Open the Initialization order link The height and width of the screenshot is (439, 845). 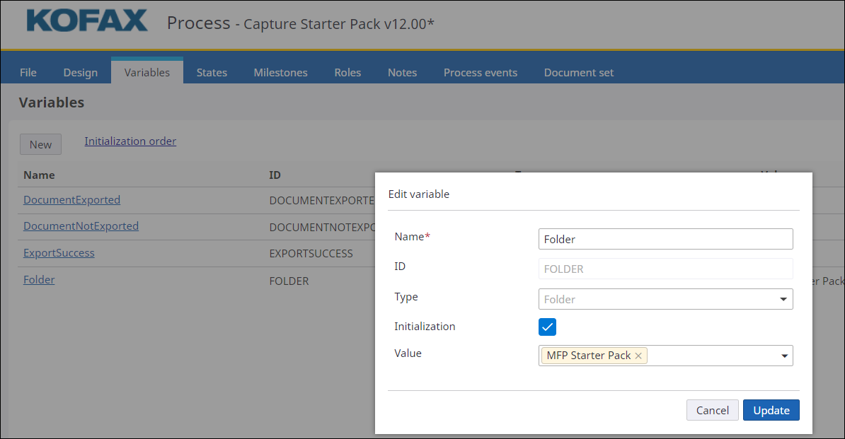click(x=130, y=141)
